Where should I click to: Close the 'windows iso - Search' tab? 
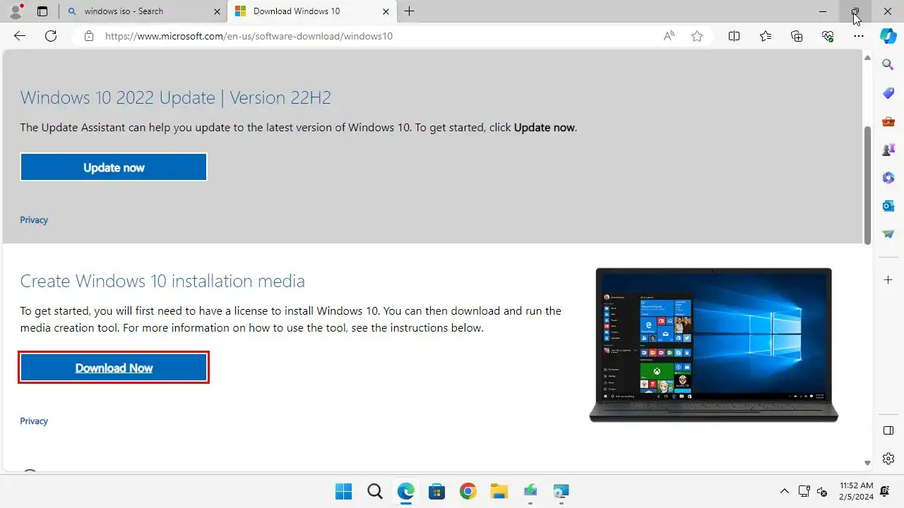point(217,11)
